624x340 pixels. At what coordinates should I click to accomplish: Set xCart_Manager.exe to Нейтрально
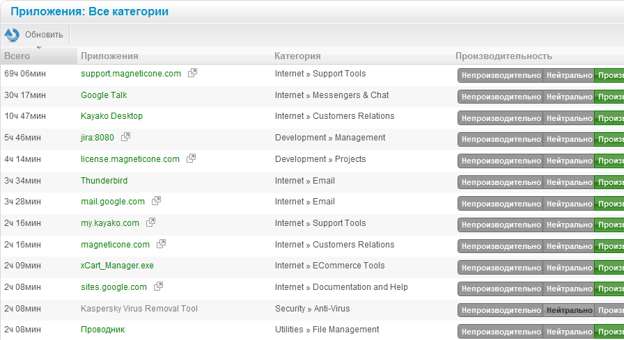[x=569, y=268]
